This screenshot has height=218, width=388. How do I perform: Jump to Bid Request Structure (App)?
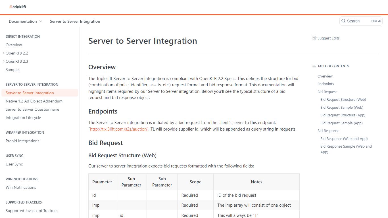tap(343, 115)
